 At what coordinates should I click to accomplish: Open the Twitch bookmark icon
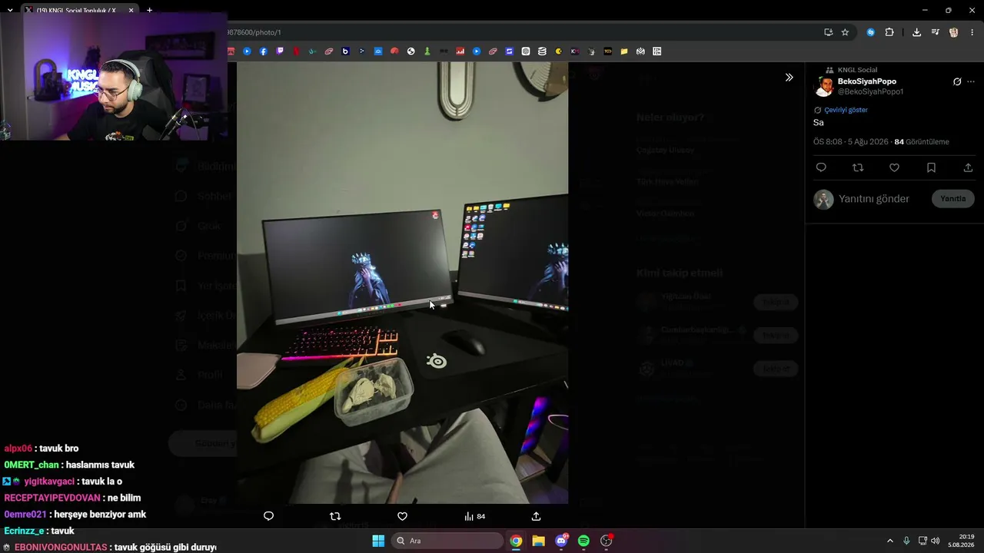(280, 51)
